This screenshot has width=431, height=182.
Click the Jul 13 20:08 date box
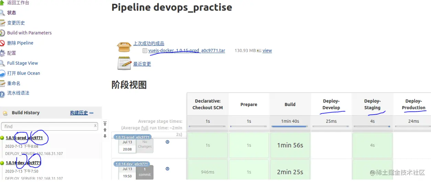(127, 146)
